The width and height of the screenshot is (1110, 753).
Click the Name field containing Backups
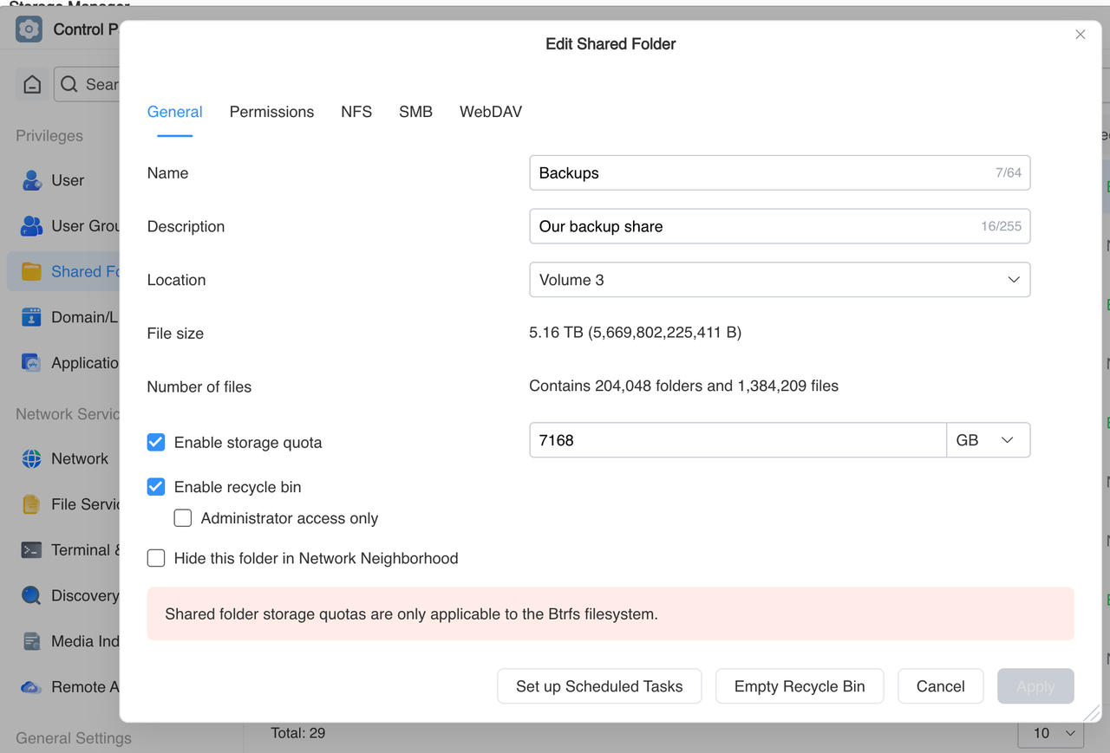[780, 173]
